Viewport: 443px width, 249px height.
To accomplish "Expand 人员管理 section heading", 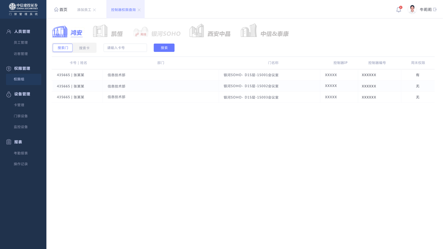I will tap(22, 32).
